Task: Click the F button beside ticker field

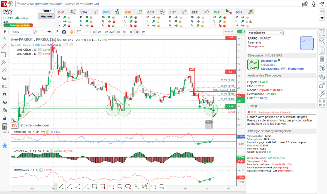Action: tap(5, 32)
